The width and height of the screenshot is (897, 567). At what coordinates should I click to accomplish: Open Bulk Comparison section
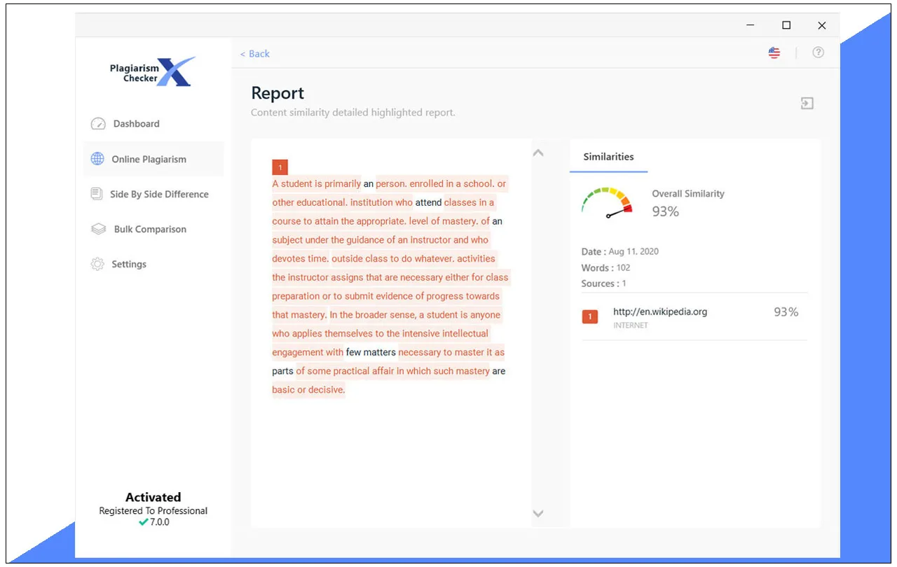[150, 230]
